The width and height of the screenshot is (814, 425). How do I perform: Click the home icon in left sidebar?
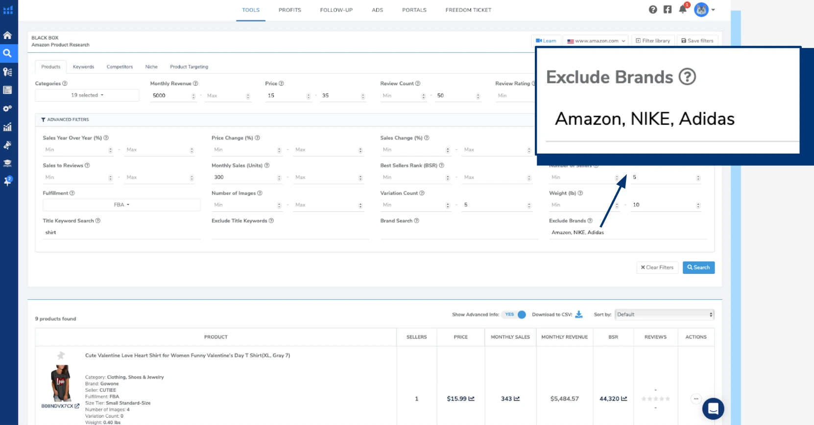[x=7, y=35]
